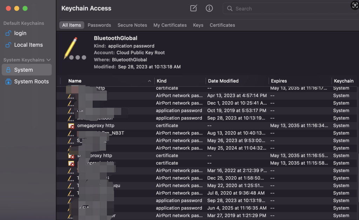The width and height of the screenshot is (359, 220).
Task: Click date cell Dec 1, 2020 at 10:25:41
Action: [x=237, y=103]
